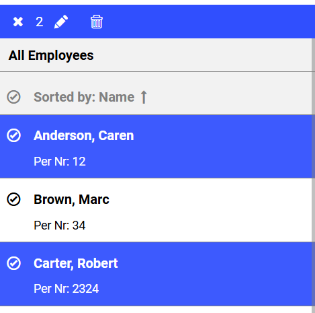Toggle the select-all checkmark beside Sorted by
Screen dimensions: 315x313
pos(13,97)
